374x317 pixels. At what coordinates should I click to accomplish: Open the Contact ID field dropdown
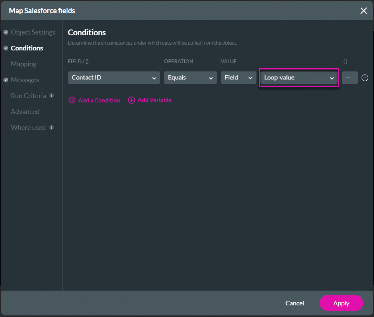pyautogui.click(x=114, y=78)
